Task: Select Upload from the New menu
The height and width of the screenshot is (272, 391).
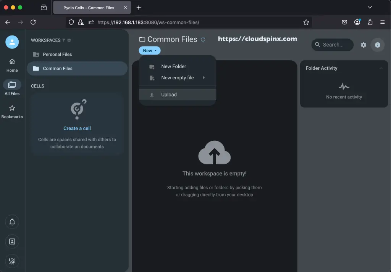Action: [x=169, y=94]
